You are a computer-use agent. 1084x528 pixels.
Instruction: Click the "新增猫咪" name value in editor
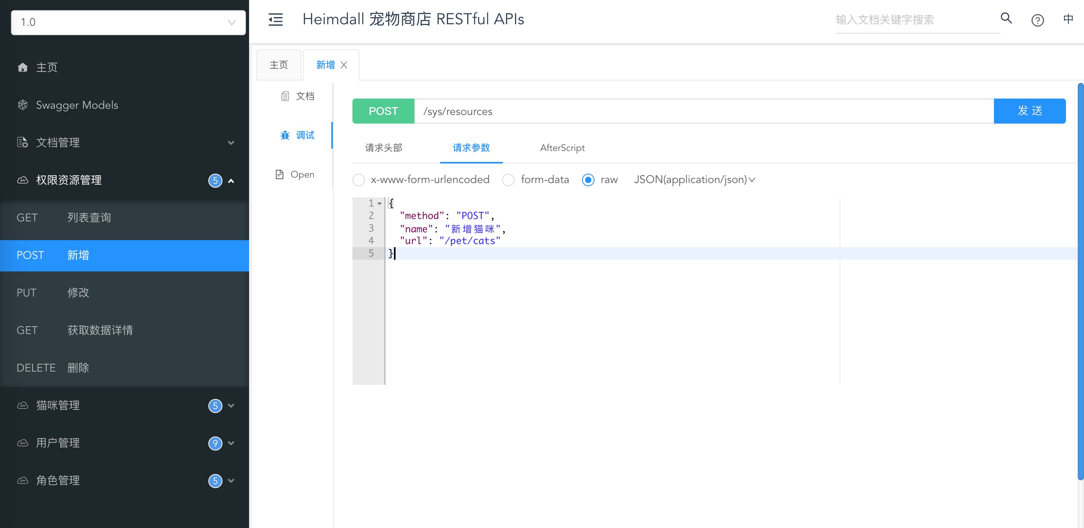coord(473,229)
